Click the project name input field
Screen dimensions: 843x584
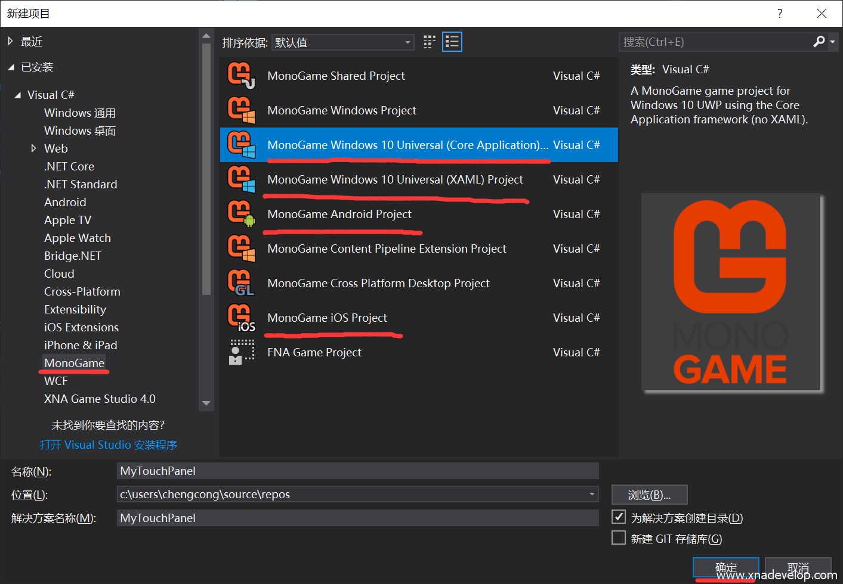point(357,471)
